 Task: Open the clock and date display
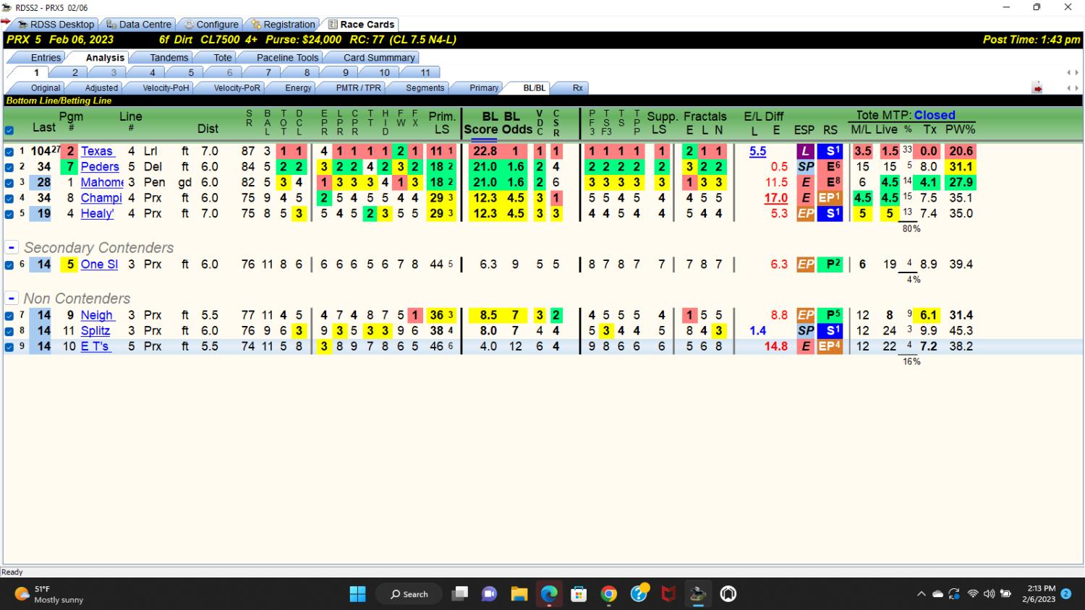tap(1039, 594)
